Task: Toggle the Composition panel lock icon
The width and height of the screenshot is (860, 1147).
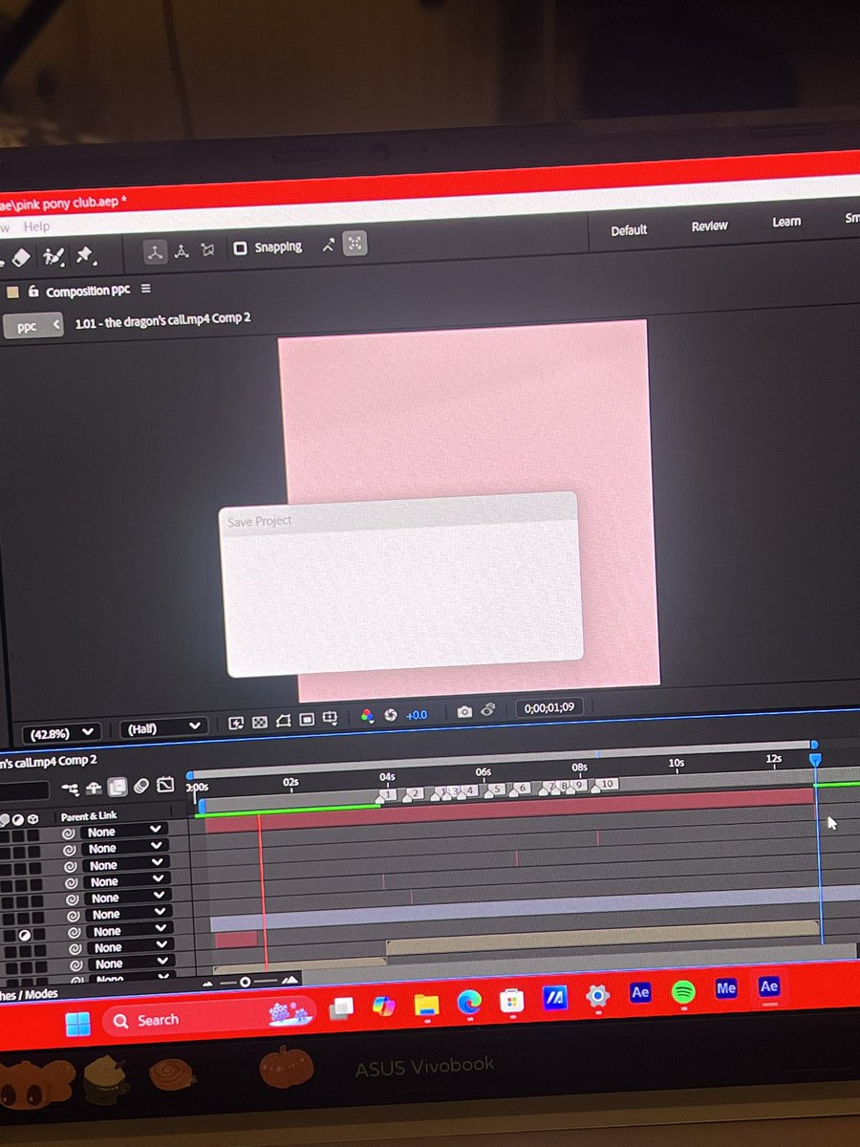Action: tap(33, 292)
